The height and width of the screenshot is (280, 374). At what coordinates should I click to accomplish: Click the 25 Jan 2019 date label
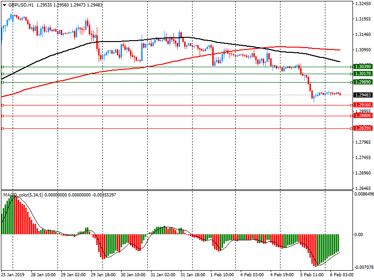14,275
